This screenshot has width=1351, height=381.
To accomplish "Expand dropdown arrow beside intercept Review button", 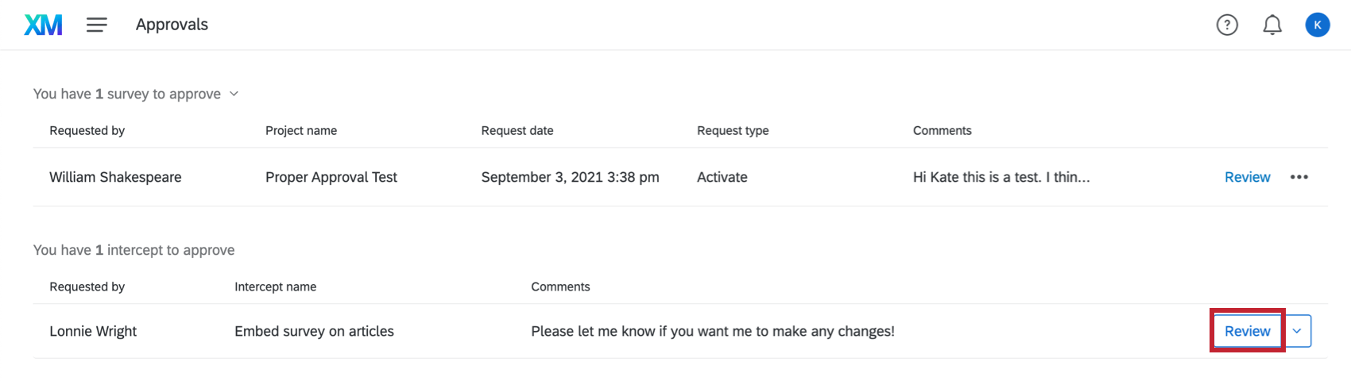I will (1297, 331).
